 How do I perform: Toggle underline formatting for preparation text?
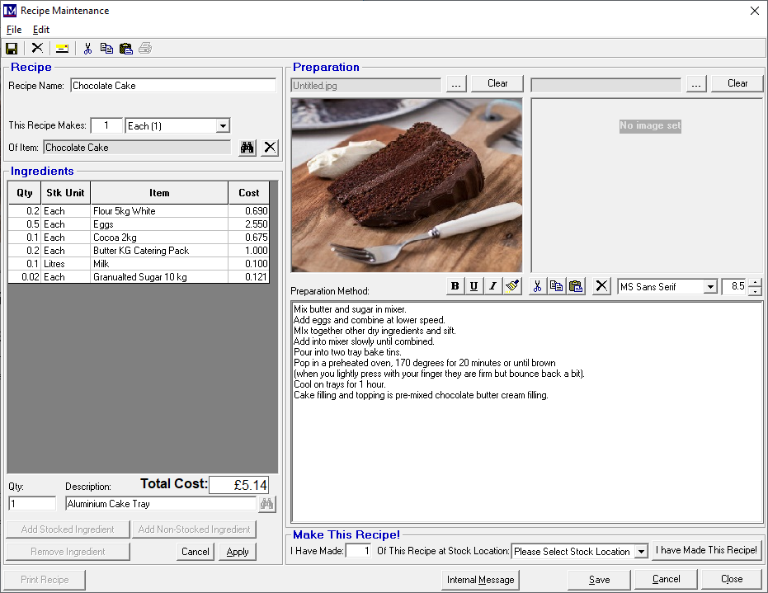pyautogui.click(x=474, y=286)
